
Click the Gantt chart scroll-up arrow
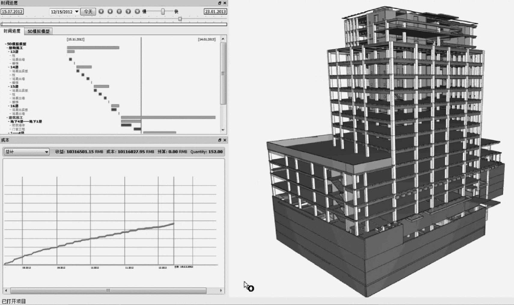(223, 39)
